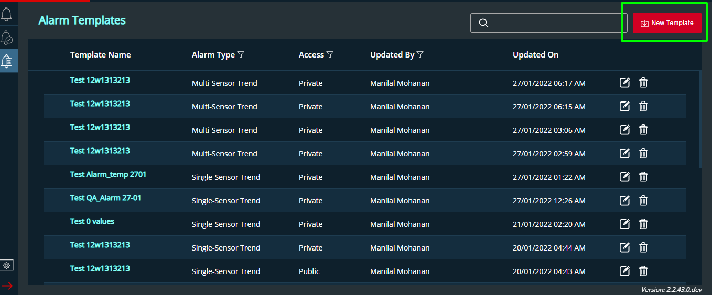
Task: Open the Alarm Type filter
Action: (x=241, y=55)
